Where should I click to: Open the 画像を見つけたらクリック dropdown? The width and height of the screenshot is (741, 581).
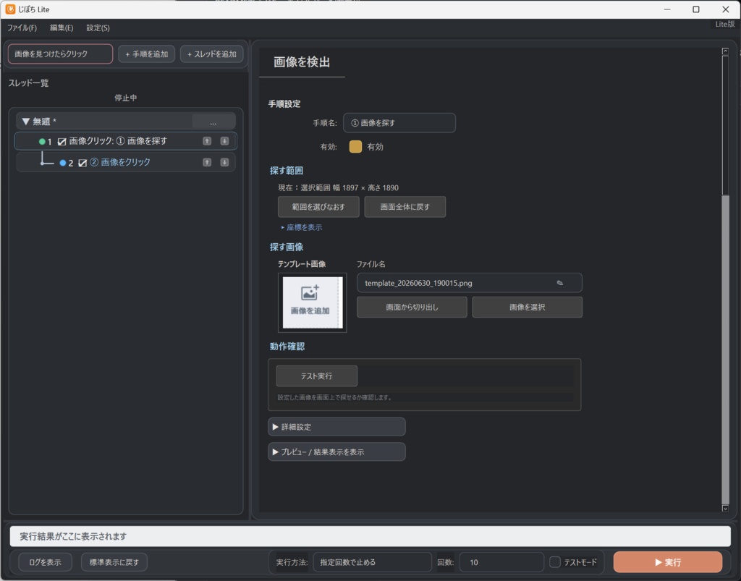pyautogui.click(x=61, y=54)
